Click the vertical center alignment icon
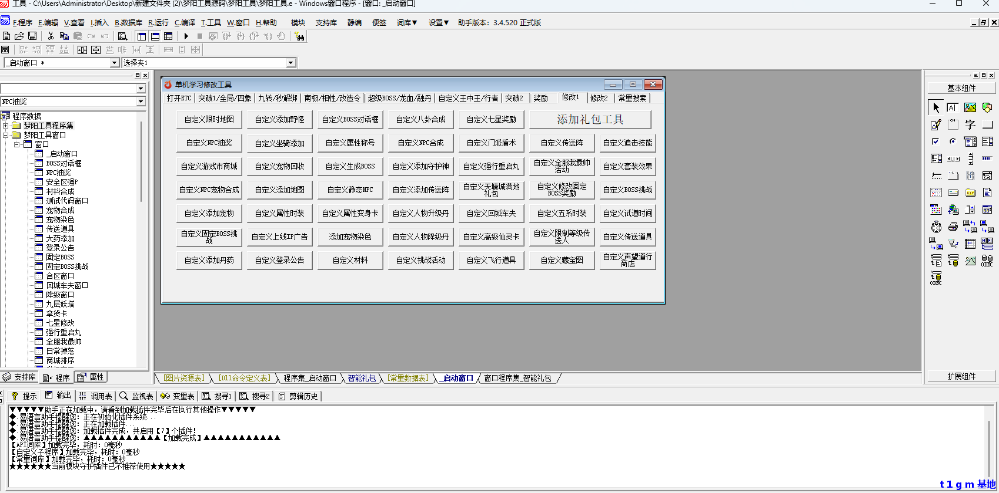 96,49
